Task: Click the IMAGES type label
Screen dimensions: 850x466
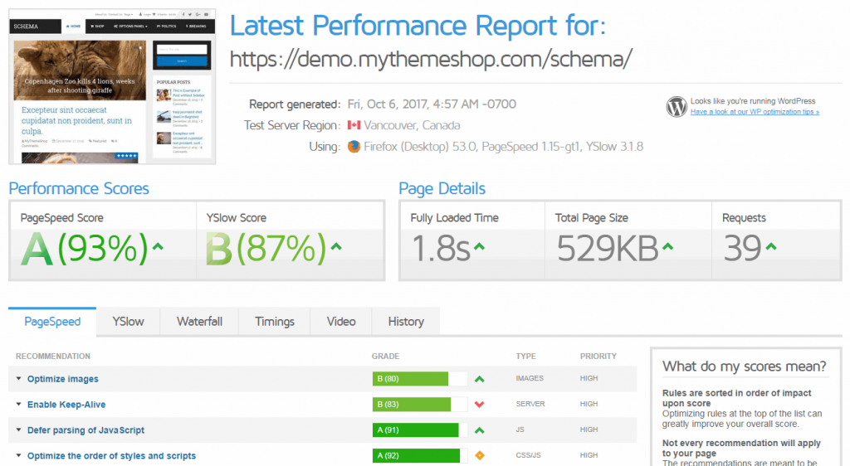Action: (x=530, y=378)
